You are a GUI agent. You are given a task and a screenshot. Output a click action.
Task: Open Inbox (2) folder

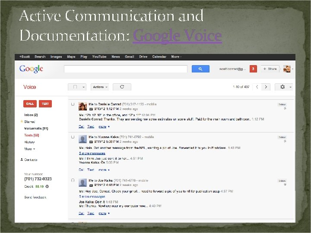click(x=31, y=115)
